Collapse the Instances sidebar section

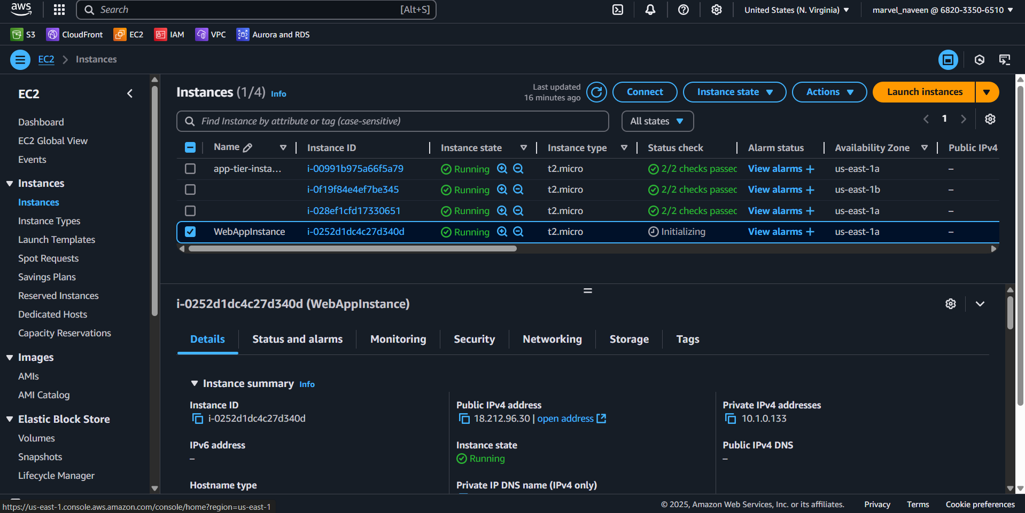[x=10, y=183]
